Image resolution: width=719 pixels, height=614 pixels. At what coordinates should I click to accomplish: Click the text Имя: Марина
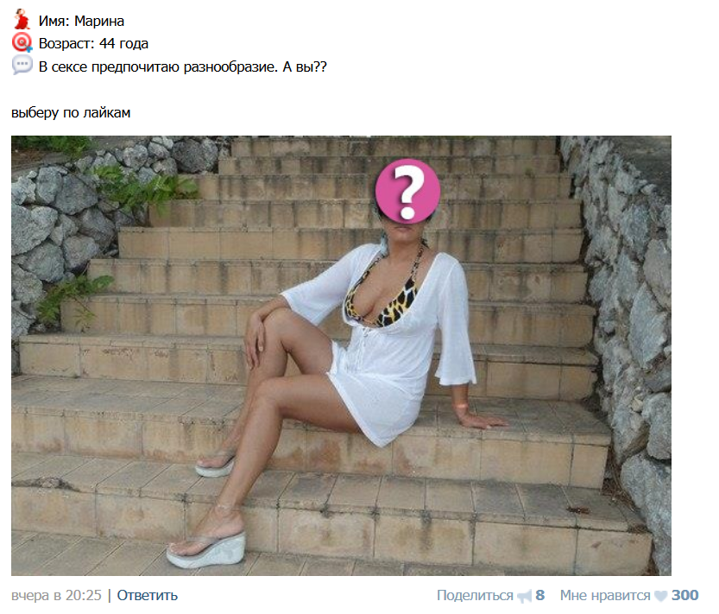[x=81, y=21]
